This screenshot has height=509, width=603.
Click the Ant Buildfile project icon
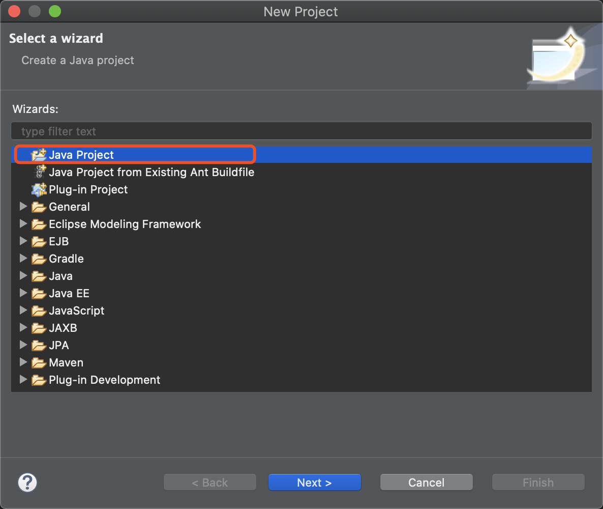point(40,172)
